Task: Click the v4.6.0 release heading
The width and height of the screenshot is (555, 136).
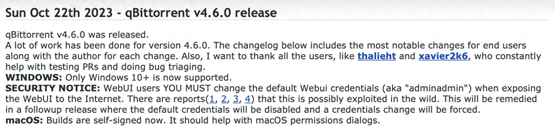Action: pos(141,13)
